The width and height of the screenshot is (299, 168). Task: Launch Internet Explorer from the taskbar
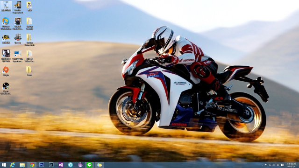click(x=13, y=165)
